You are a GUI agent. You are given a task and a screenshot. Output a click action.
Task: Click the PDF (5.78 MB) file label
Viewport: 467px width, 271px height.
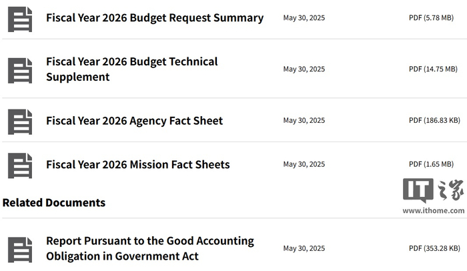432,18
